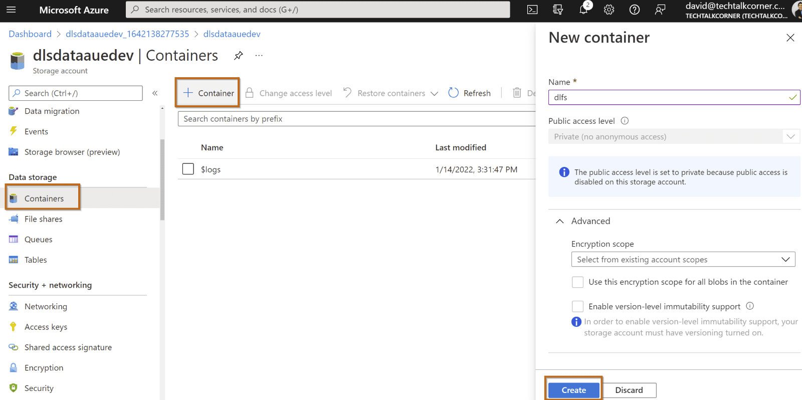Open the Help question mark icon
This screenshot has width=802, height=400.
click(635, 10)
